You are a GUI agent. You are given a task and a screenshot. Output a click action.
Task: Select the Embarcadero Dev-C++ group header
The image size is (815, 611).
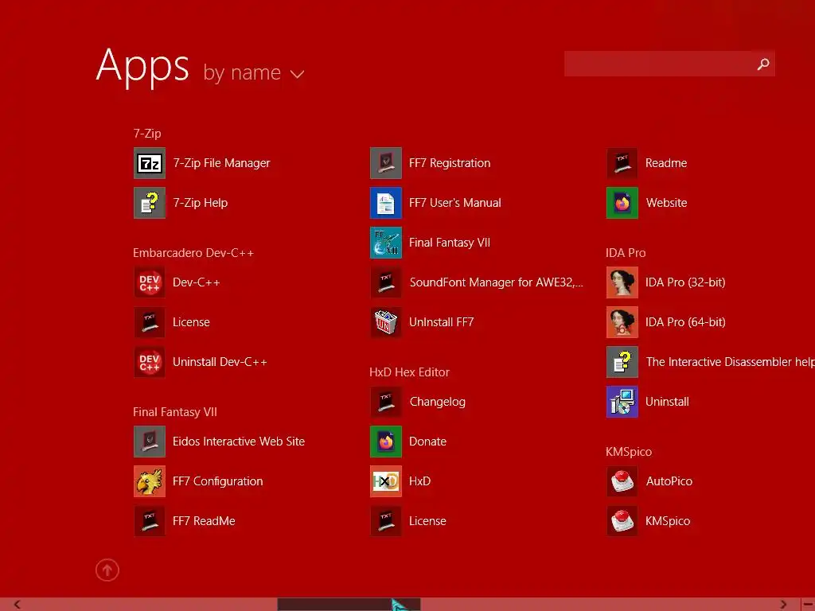pyautogui.click(x=193, y=253)
